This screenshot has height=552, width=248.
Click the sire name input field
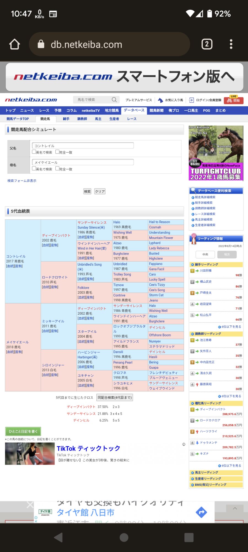(x=83, y=145)
